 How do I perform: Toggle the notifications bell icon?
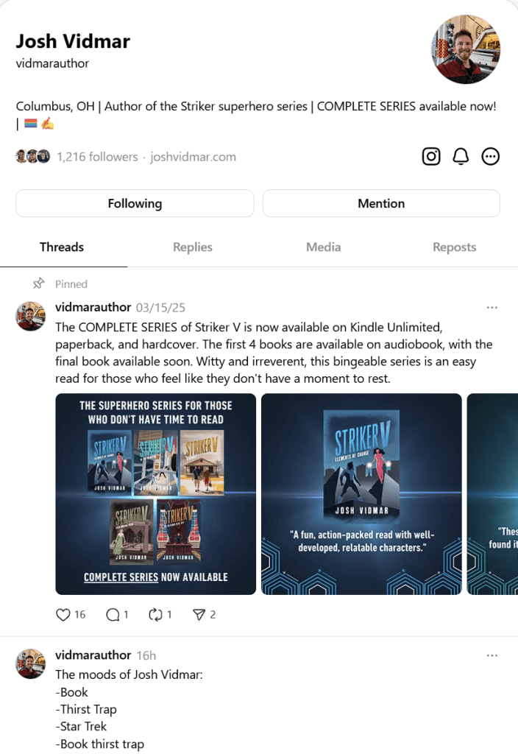[x=461, y=156]
